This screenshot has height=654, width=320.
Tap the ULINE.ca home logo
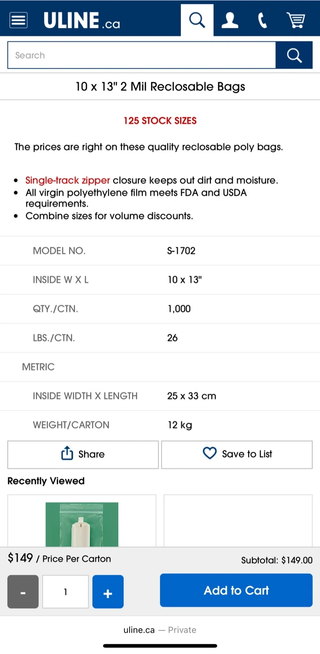(x=82, y=20)
